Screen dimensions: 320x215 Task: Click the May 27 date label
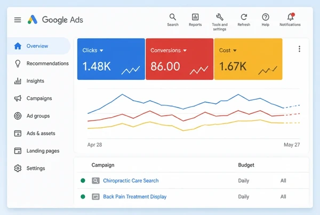[292, 145]
